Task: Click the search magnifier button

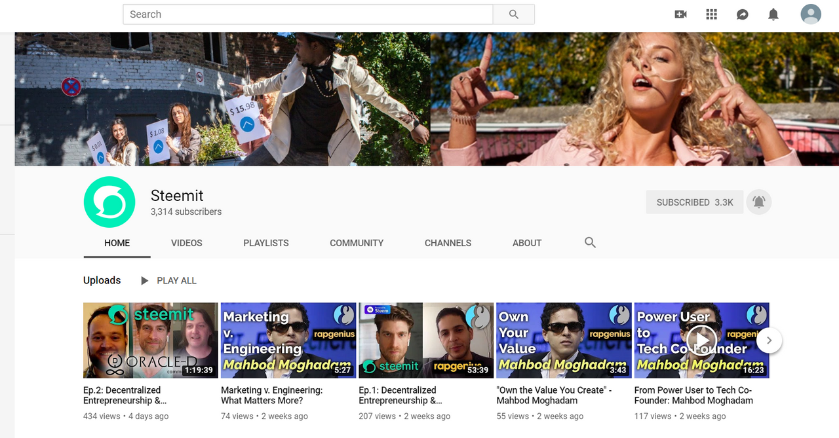Action: point(514,14)
